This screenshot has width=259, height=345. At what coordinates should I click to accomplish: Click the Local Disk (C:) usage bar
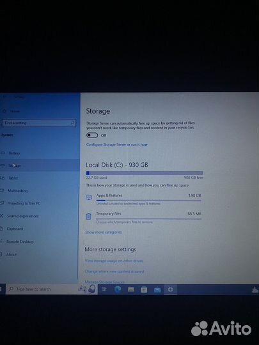(x=145, y=173)
